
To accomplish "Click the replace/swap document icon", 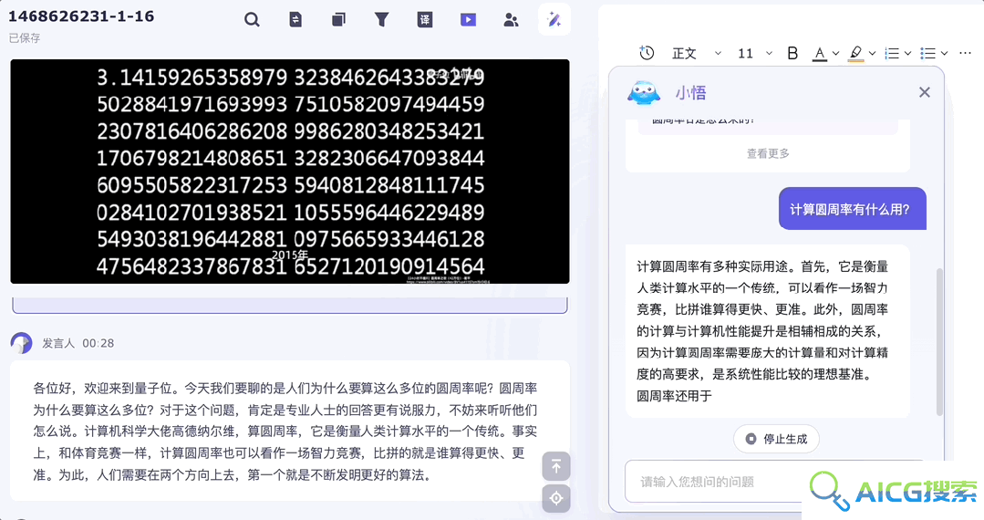I will 295,20.
